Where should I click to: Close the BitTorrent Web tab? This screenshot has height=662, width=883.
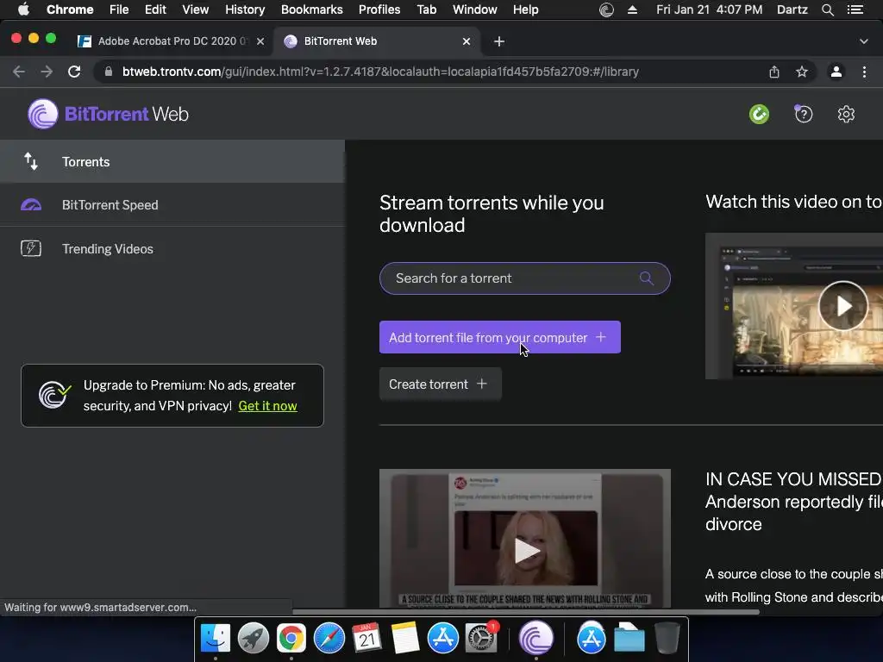click(x=467, y=41)
